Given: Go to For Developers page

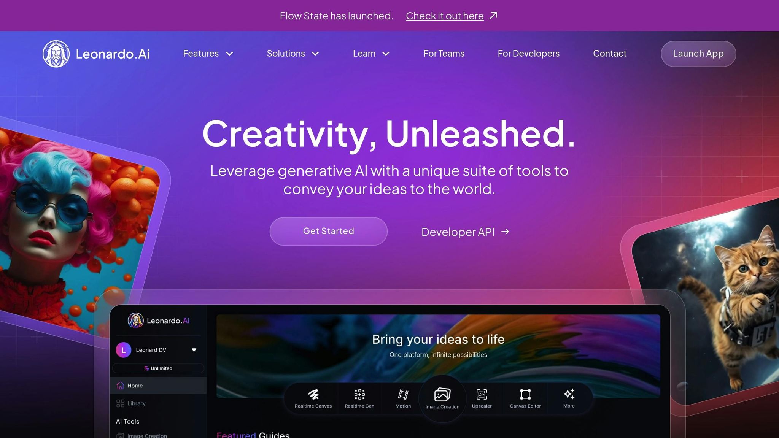Looking at the screenshot, I should (528, 54).
